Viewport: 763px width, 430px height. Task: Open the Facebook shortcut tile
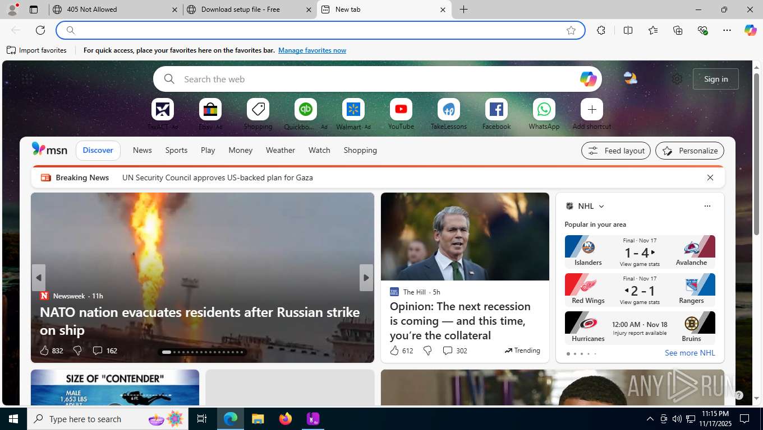pos(497,109)
